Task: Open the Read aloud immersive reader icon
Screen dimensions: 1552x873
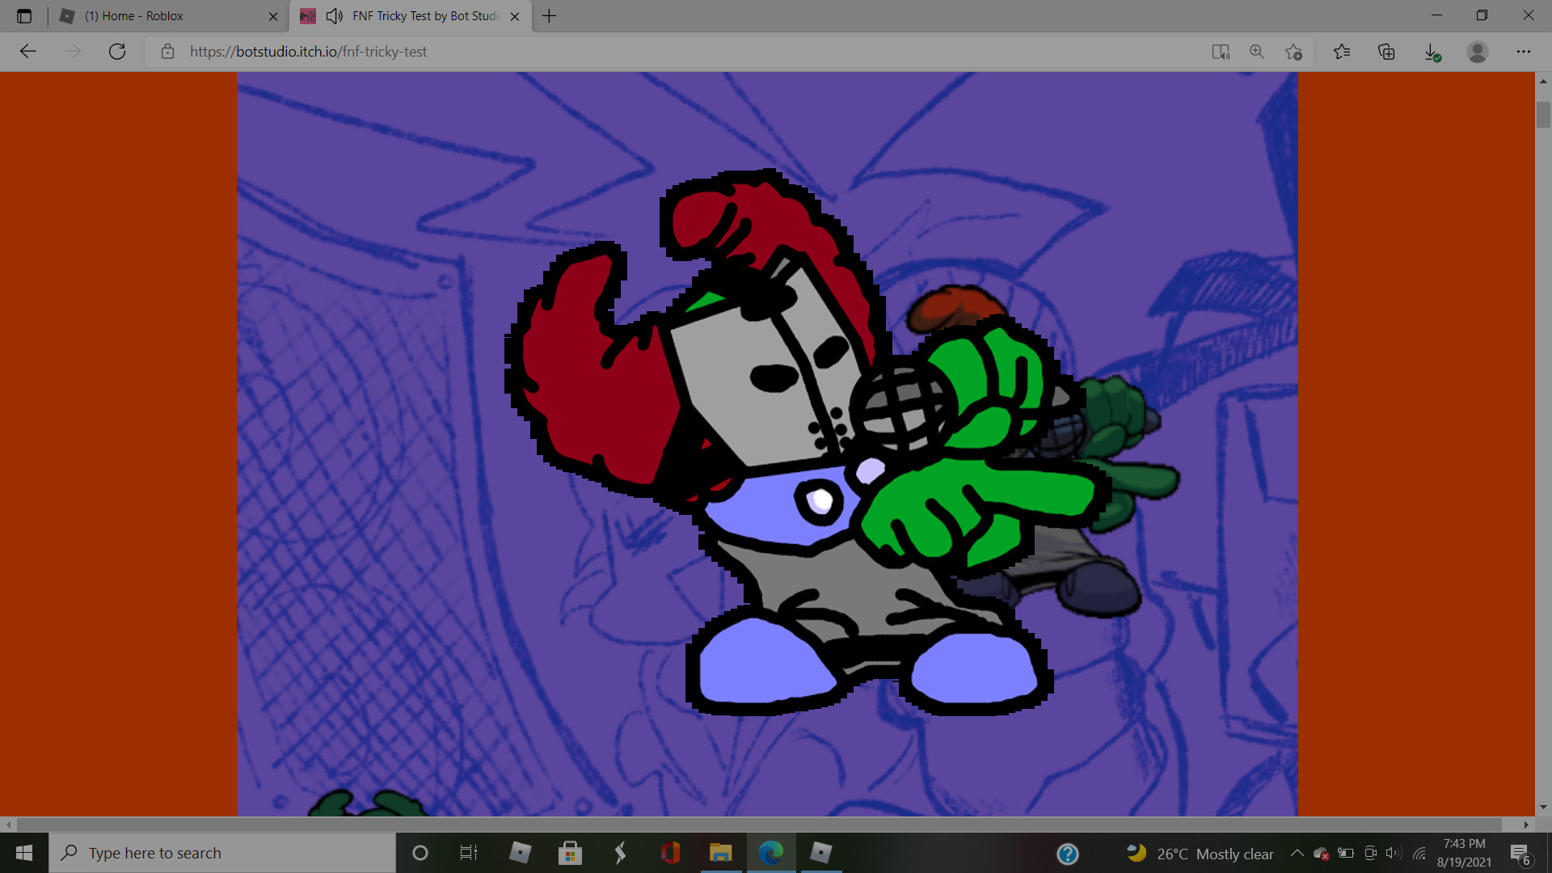Action: (x=1221, y=52)
